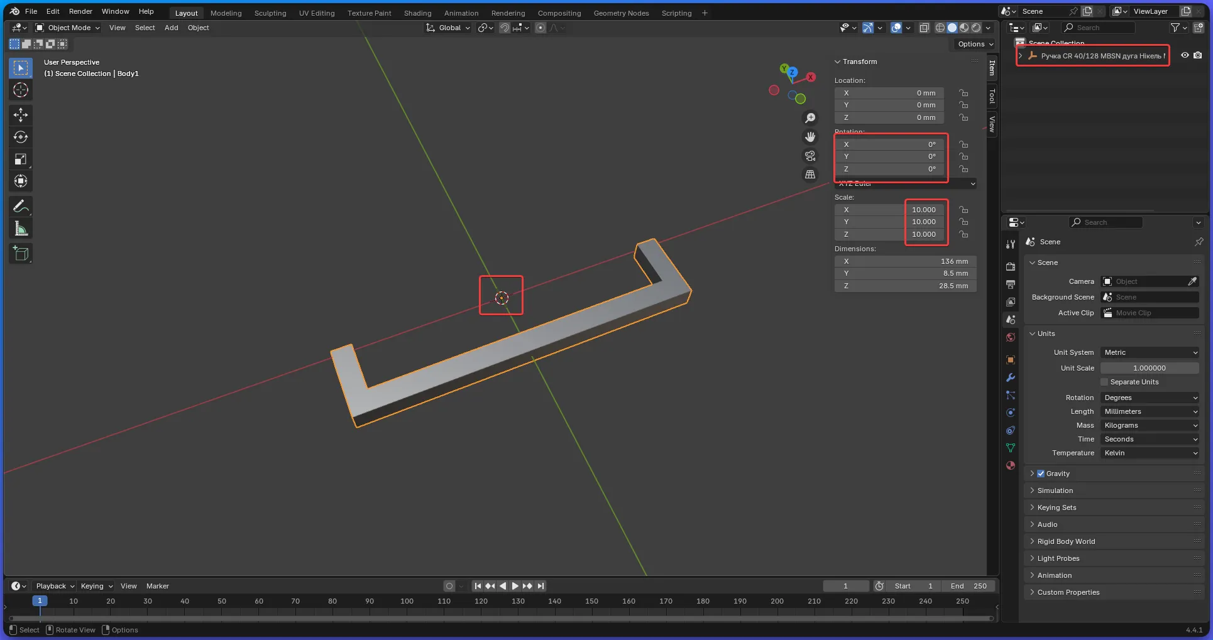Select the Transform tool

(21, 181)
